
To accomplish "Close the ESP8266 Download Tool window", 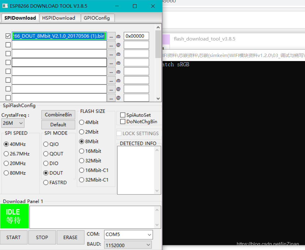I will (x=153, y=6).
